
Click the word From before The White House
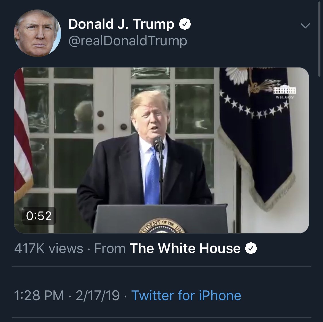tap(110, 248)
